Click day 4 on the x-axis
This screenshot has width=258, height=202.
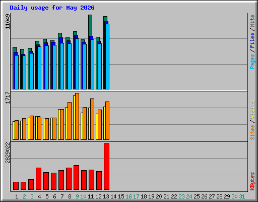tap(39, 196)
